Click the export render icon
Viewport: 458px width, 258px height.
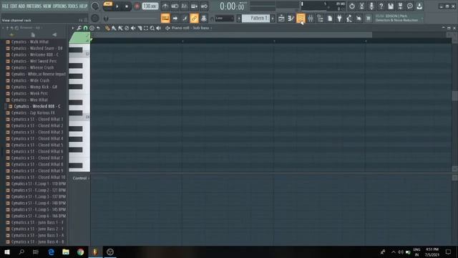click(400, 6)
